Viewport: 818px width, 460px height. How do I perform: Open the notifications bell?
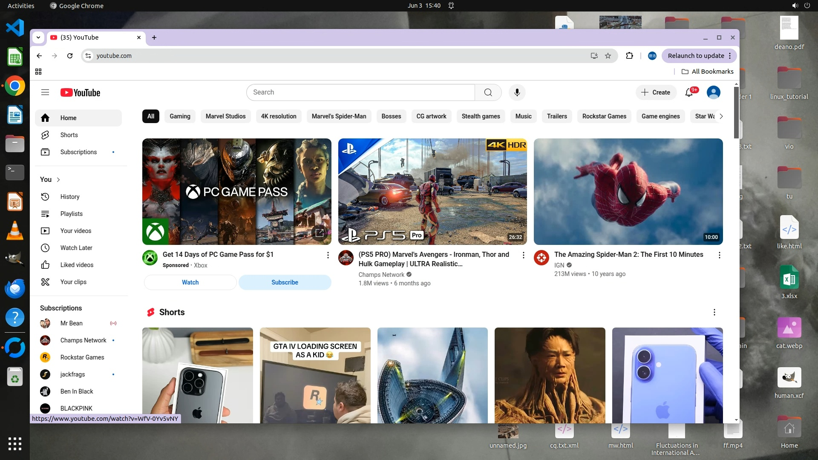[689, 92]
